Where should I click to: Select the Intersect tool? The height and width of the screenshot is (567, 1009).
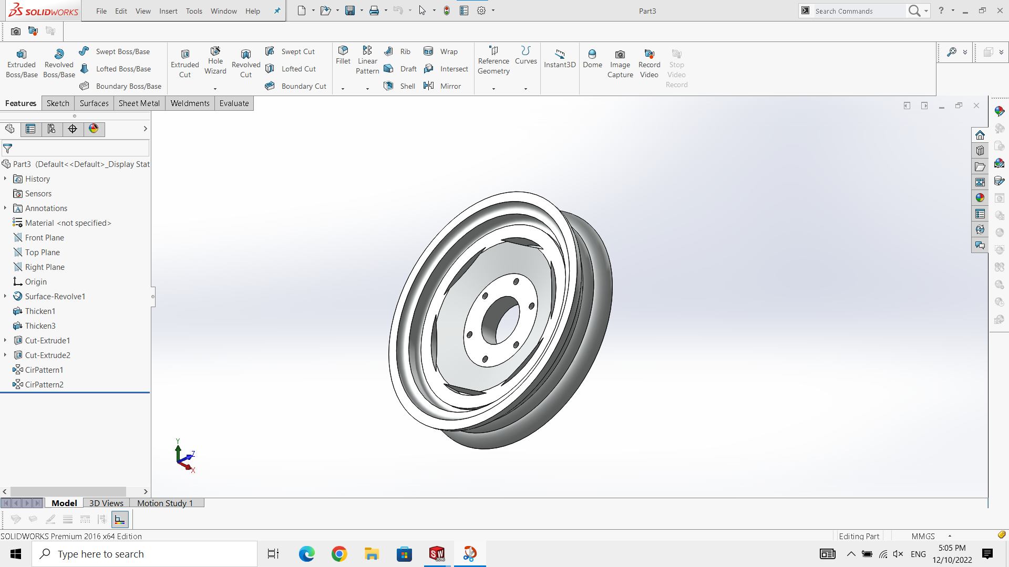(x=446, y=69)
